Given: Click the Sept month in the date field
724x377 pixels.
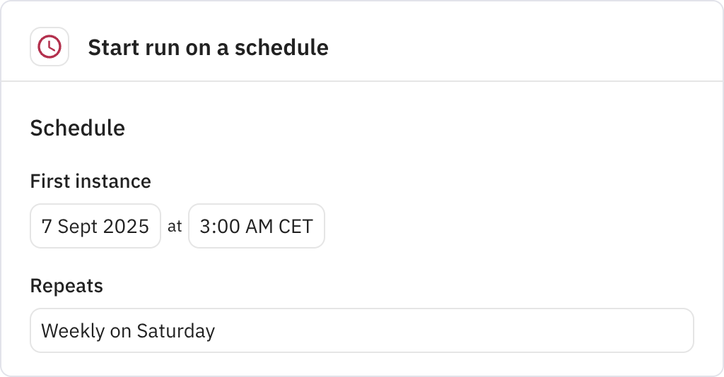Looking at the screenshot, I should point(78,227).
